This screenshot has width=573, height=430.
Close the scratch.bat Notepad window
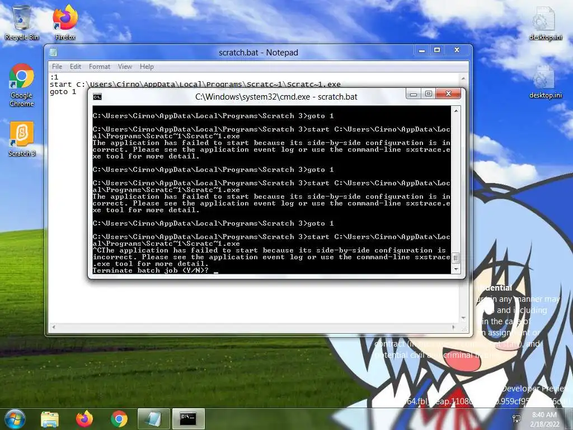(x=457, y=50)
